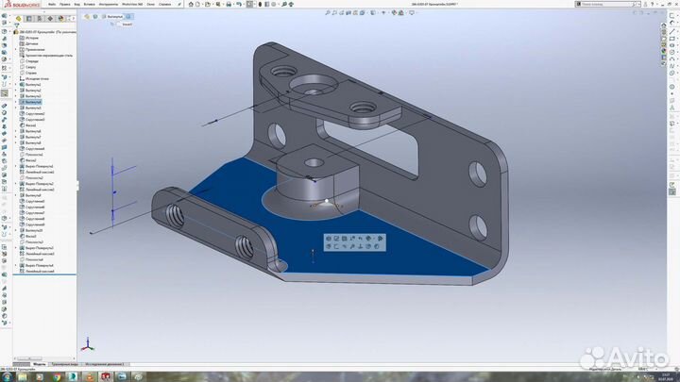
Task: Expand the Вырез-Повернуть1 feature node
Action: [x=15, y=165]
